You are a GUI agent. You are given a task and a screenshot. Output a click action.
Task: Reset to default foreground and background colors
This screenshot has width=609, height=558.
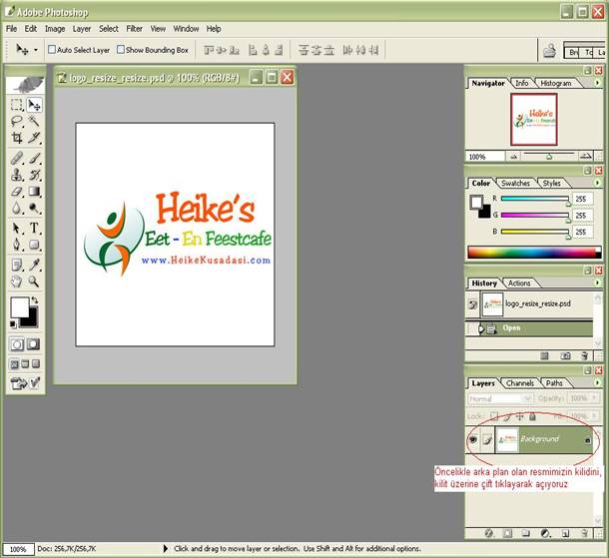13,323
